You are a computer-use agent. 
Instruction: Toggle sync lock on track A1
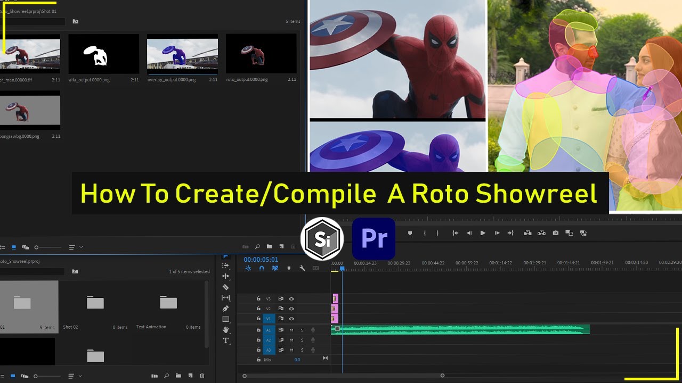281,330
